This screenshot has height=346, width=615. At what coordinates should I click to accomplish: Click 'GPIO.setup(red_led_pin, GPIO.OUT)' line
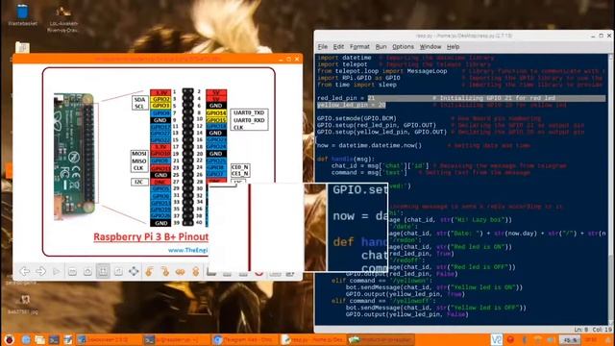(x=376, y=125)
